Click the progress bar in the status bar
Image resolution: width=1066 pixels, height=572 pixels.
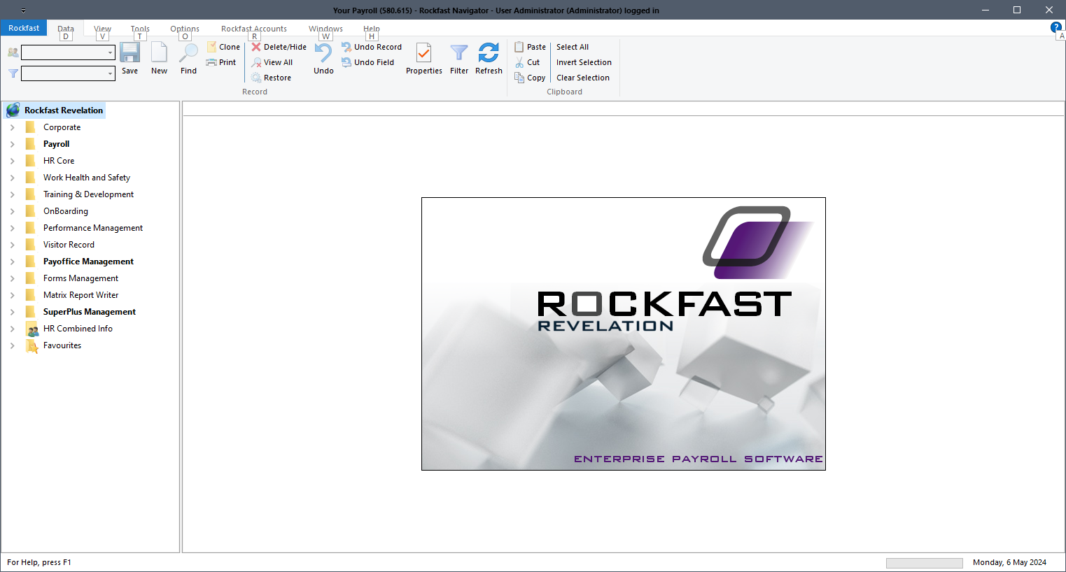[x=924, y=562]
